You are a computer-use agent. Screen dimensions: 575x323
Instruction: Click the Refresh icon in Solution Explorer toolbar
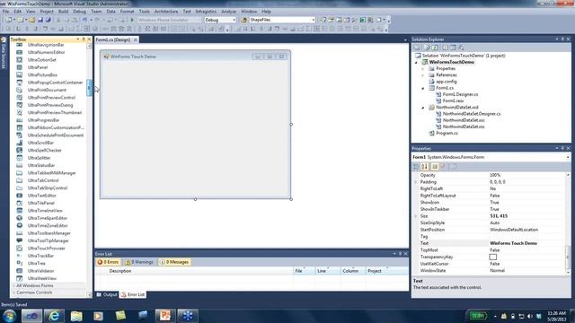[x=435, y=48]
